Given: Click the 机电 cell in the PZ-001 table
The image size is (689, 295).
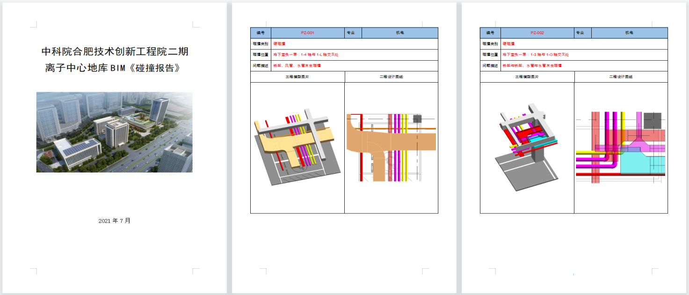Looking at the screenshot, I should click(x=399, y=33).
